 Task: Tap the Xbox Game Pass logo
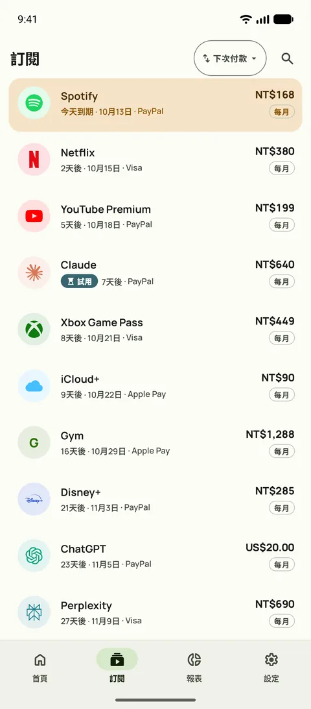click(34, 329)
